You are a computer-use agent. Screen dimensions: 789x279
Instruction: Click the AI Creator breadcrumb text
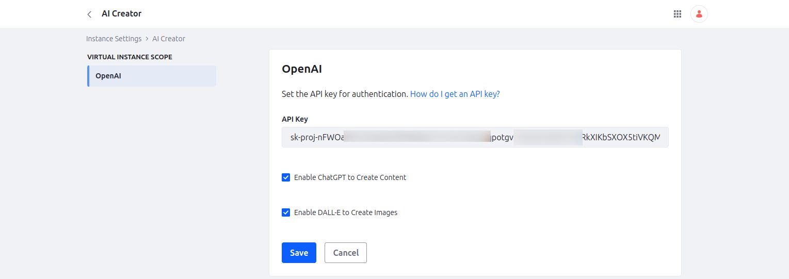tap(169, 39)
